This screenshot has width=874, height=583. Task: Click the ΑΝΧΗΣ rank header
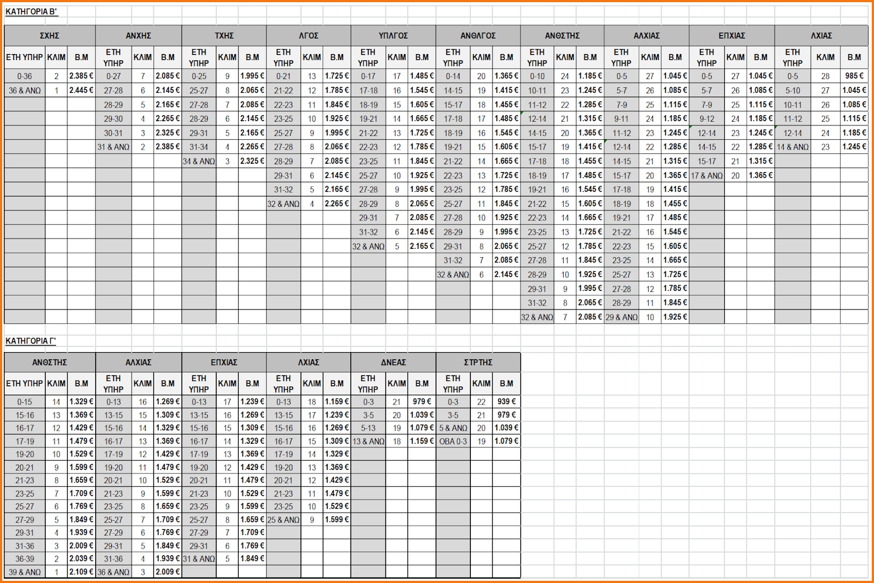coord(138,35)
